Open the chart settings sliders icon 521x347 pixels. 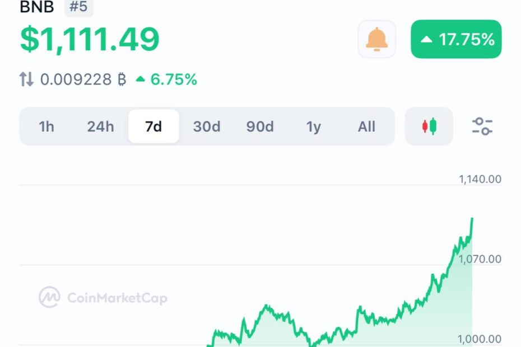[483, 127]
